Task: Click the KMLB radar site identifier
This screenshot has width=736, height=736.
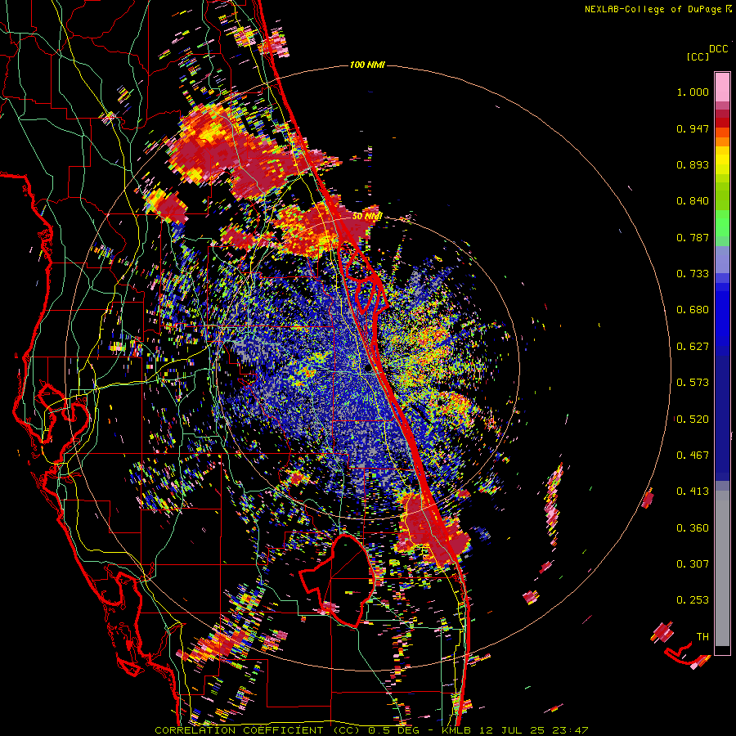Action: [x=458, y=730]
